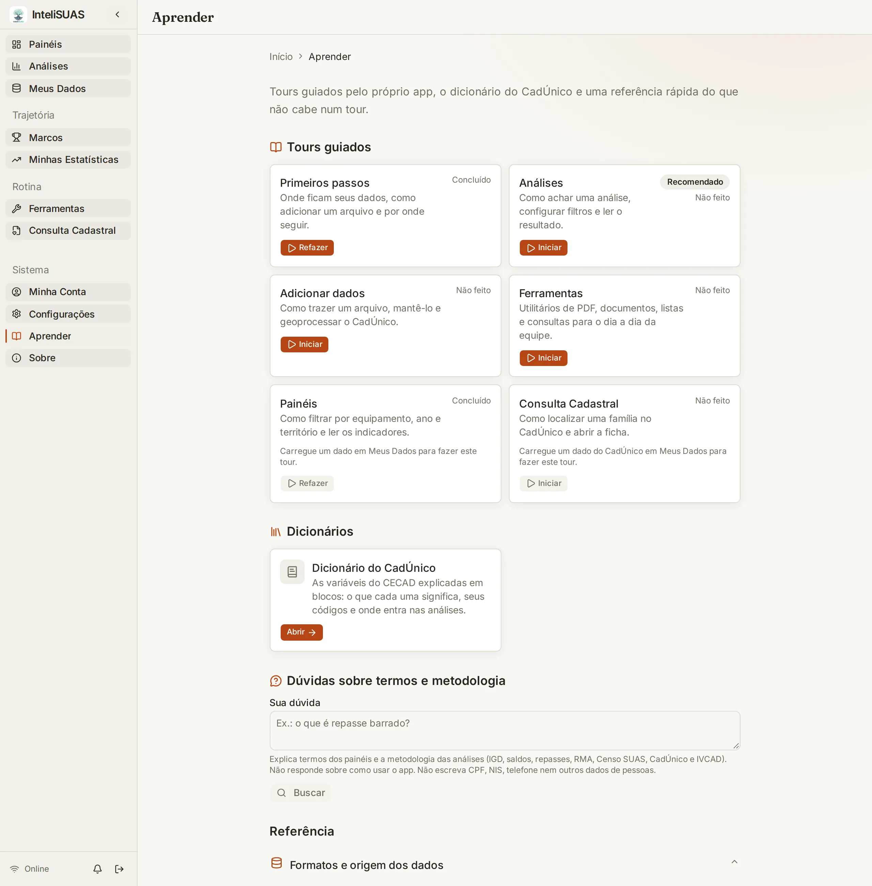Viewport: 872px width, 886px height.
Task: Start the Adicionar dados tour
Action: click(x=304, y=344)
